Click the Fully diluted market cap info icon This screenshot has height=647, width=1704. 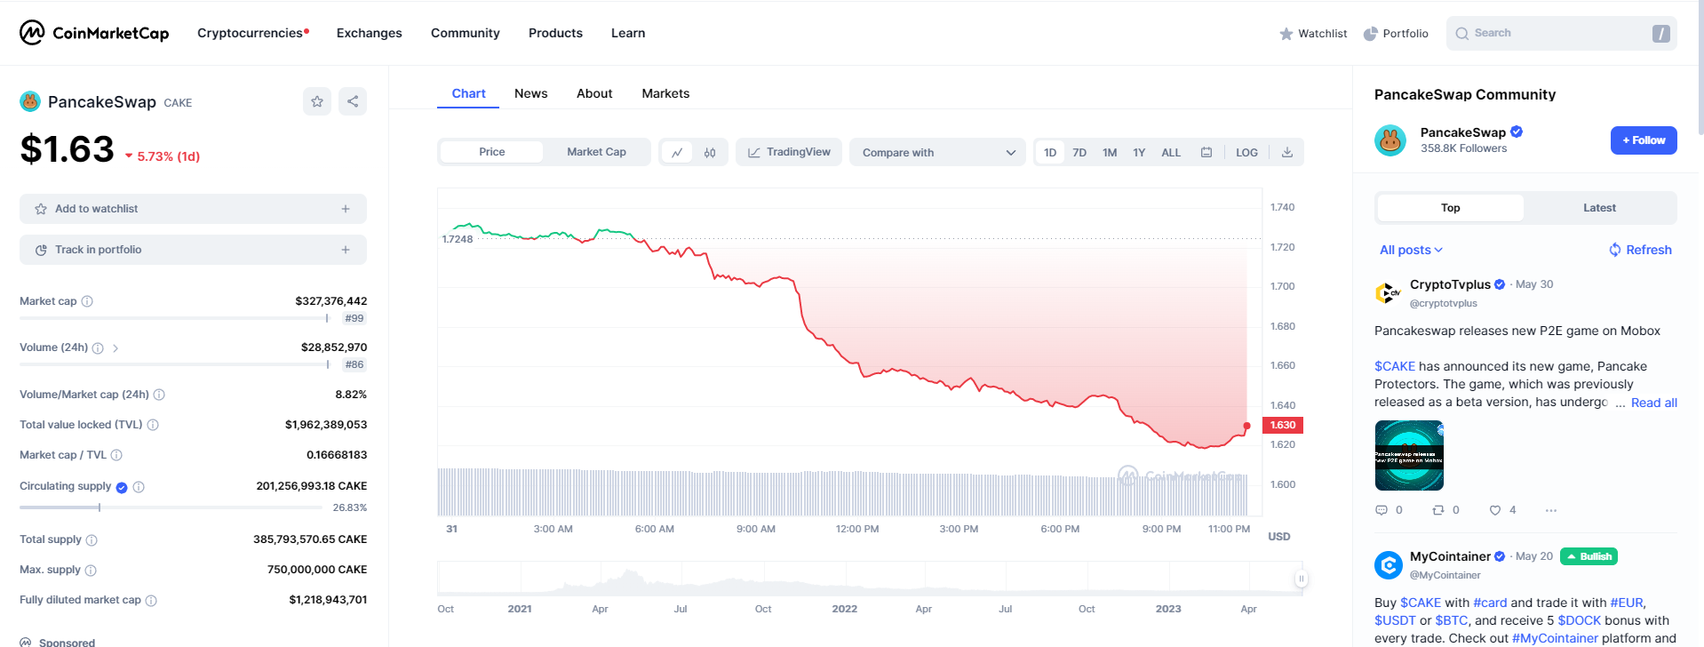point(151,601)
